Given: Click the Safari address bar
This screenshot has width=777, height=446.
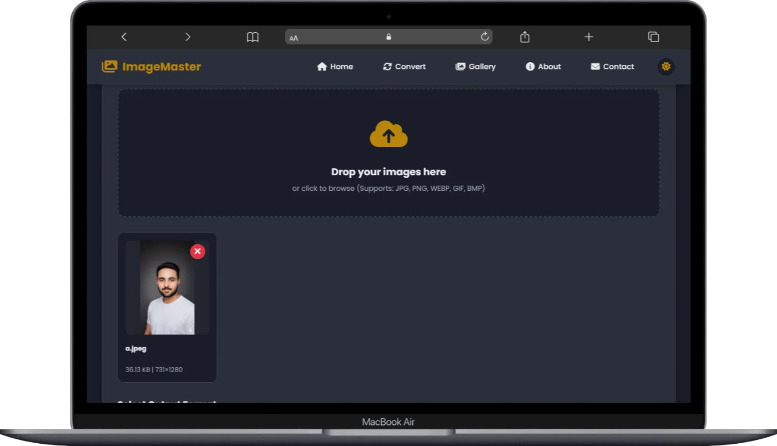Looking at the screenshot, I should (389, 37).
